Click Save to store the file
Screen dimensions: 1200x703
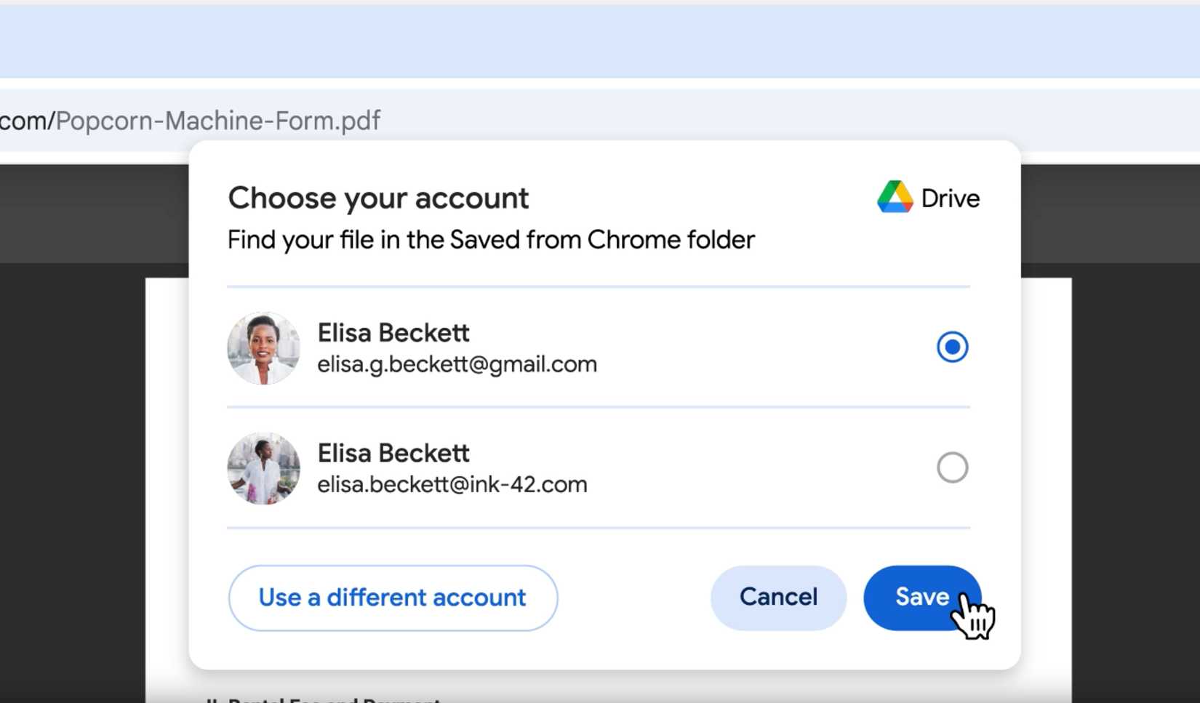point(921,597)
